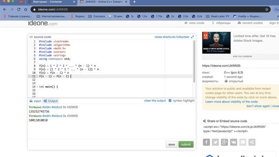Submit the code with the green button
279x157 pixels.
click(186, 144)
